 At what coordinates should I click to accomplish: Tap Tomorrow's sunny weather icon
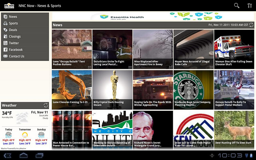tap(25, 135)
